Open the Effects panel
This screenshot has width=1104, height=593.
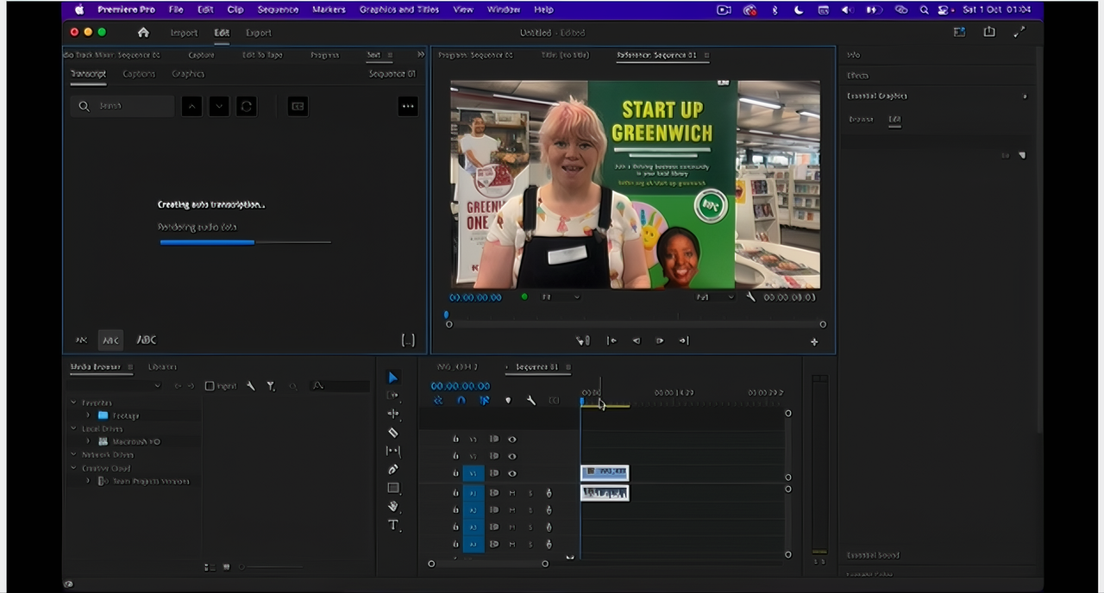[x=857, y=76]
